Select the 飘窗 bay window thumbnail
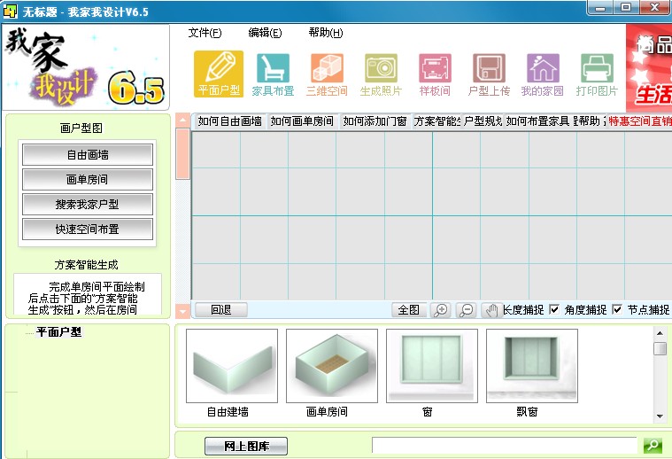This screenshot has height=459, width=672. click(532, 366)
